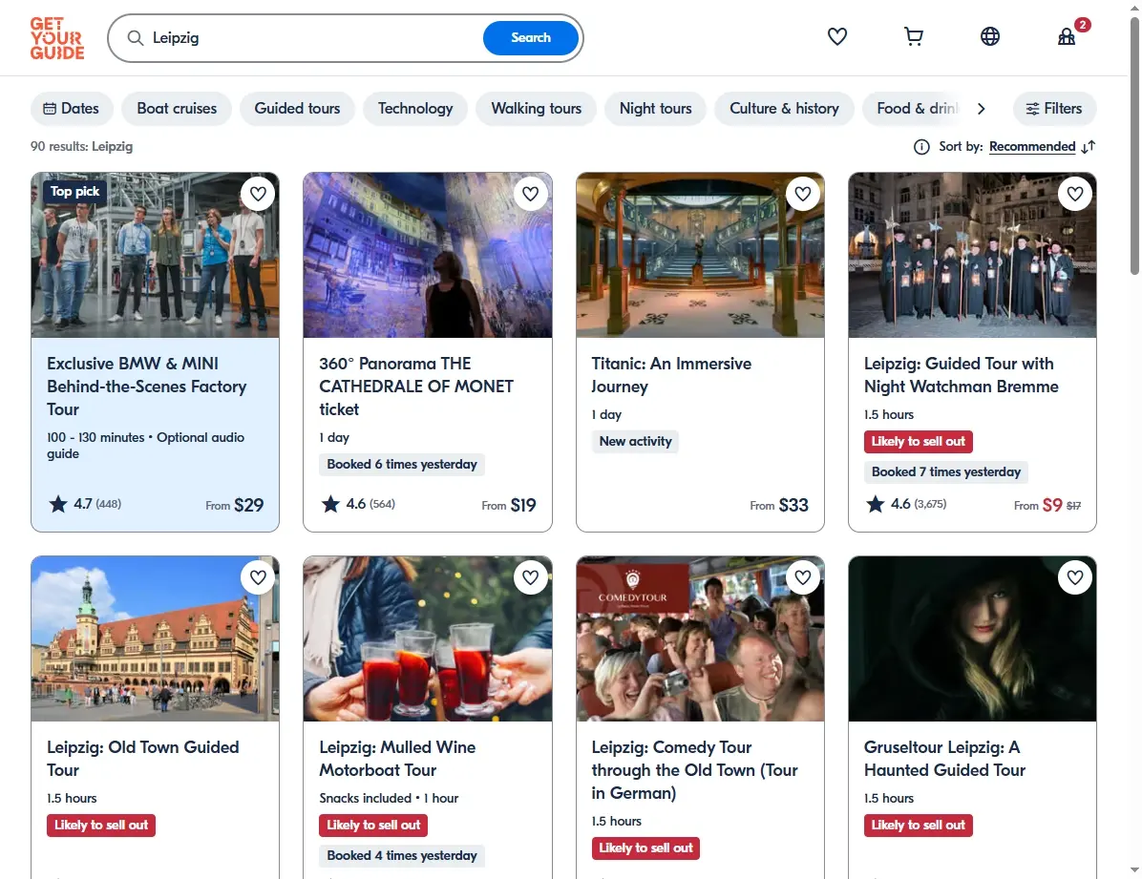Viewport: 1142px width, 879px height.
Task: Favorite the Comedy Tour through Old Town
Action: coord(803,577)
